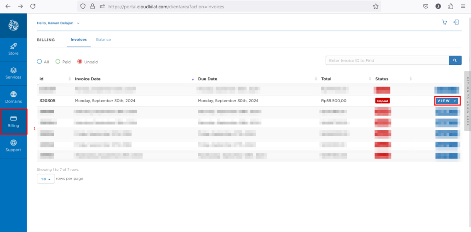The image size is (471, 232).
Task: Click the Enter Invoice ID search field
Action: pos(386,60)
